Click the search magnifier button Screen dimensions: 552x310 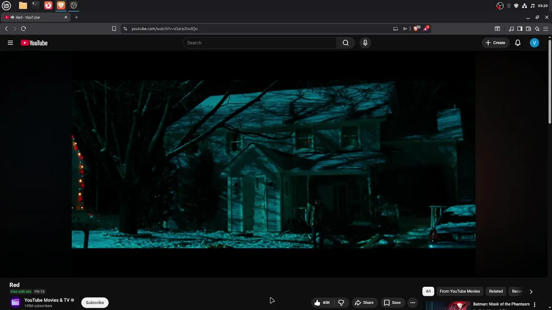[x=345, y=43]
